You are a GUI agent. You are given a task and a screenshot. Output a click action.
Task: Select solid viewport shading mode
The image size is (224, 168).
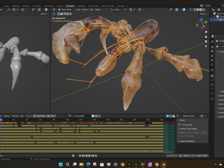click(197, 10)
